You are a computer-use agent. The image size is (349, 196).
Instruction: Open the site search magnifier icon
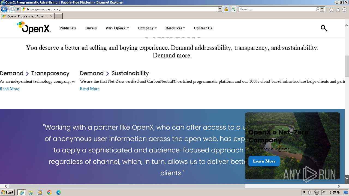(324, 28)
